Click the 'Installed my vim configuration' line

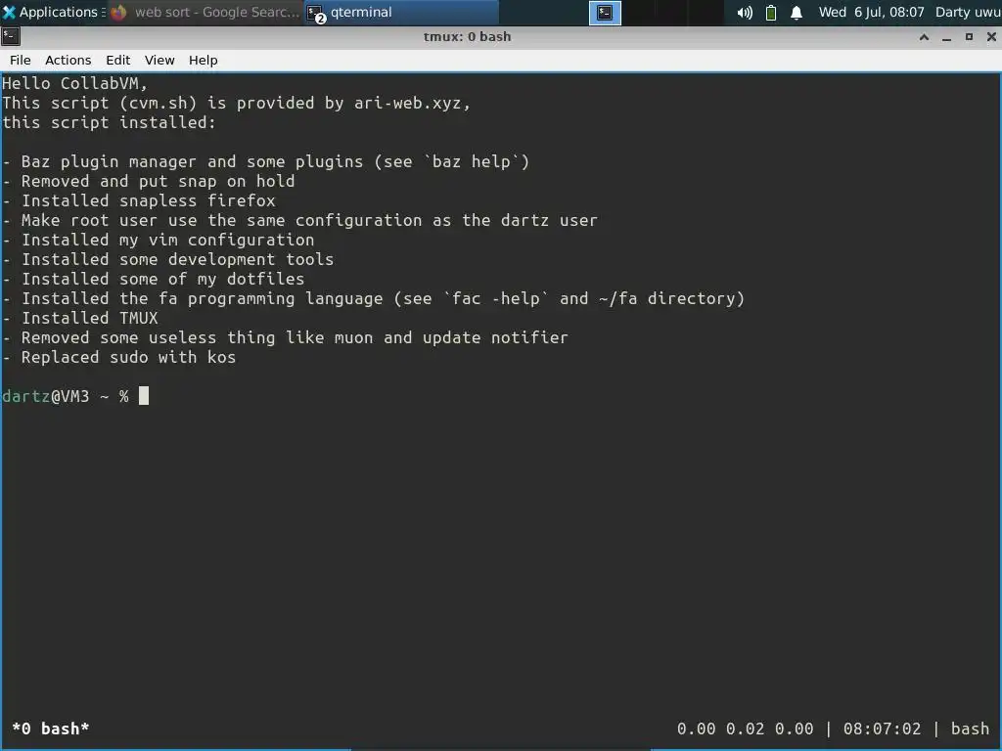tap(158, 240)
